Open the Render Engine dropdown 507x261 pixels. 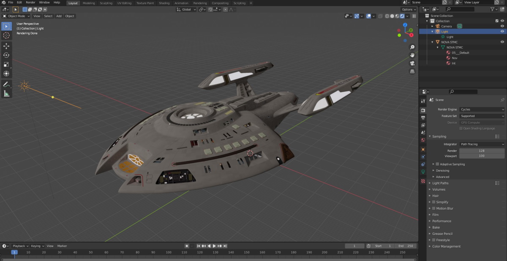[x=482, y=109]
